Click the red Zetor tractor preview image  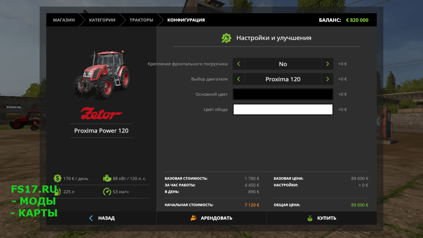pos(101,75)
